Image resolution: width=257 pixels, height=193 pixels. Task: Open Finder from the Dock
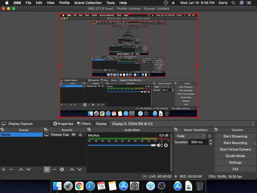click(x=57, y=186)
